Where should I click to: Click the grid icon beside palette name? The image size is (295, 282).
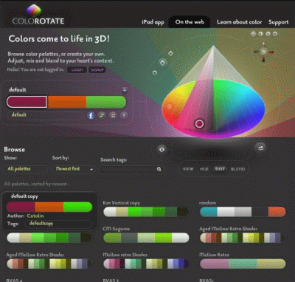[x=113, y=115]
